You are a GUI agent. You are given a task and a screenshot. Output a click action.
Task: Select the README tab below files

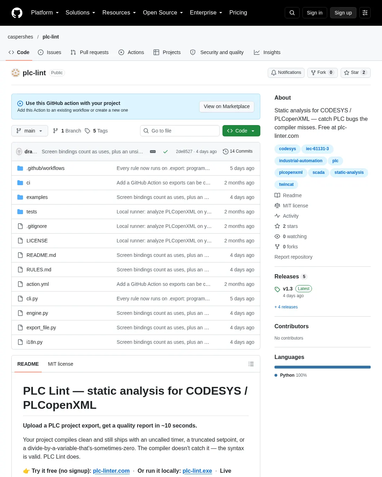pyautogui.click(x=28, y=364)
